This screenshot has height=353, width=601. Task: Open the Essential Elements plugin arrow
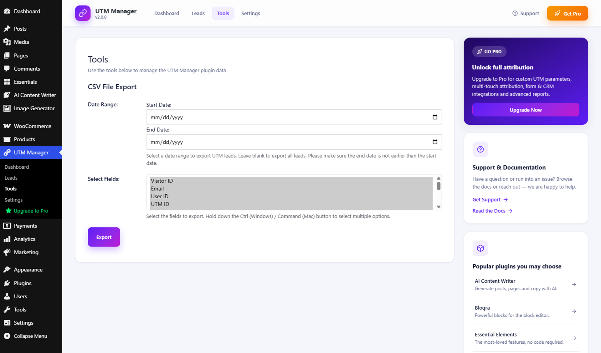pyautogui.click(x=574, y=338)
